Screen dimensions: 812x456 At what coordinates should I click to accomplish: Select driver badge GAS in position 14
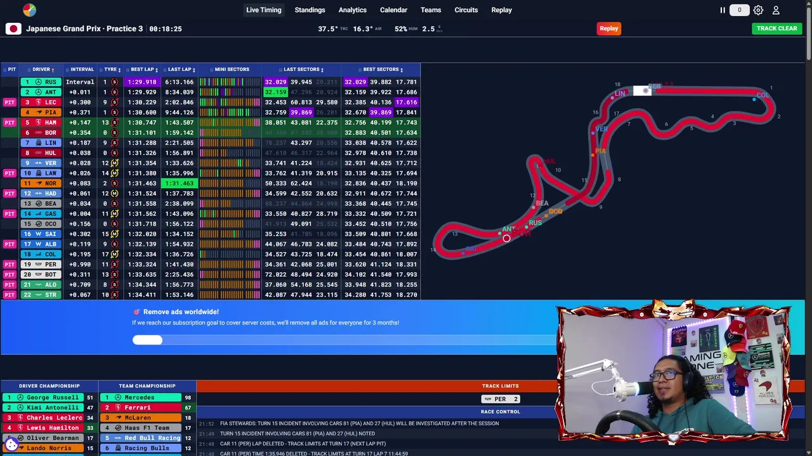pyautogui.click(x=41, y=213)
